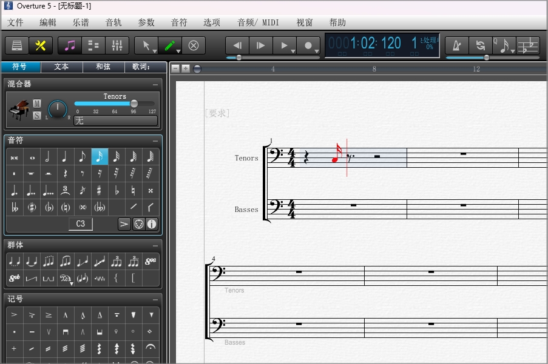Click the C3 pitch button
The height and width of the screenshot is (364, 548).
(81, 223)
